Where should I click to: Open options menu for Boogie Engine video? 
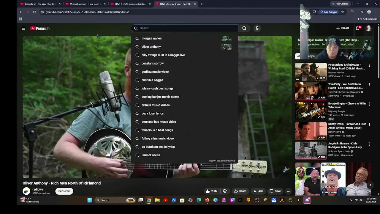click(x=370, y=104)
